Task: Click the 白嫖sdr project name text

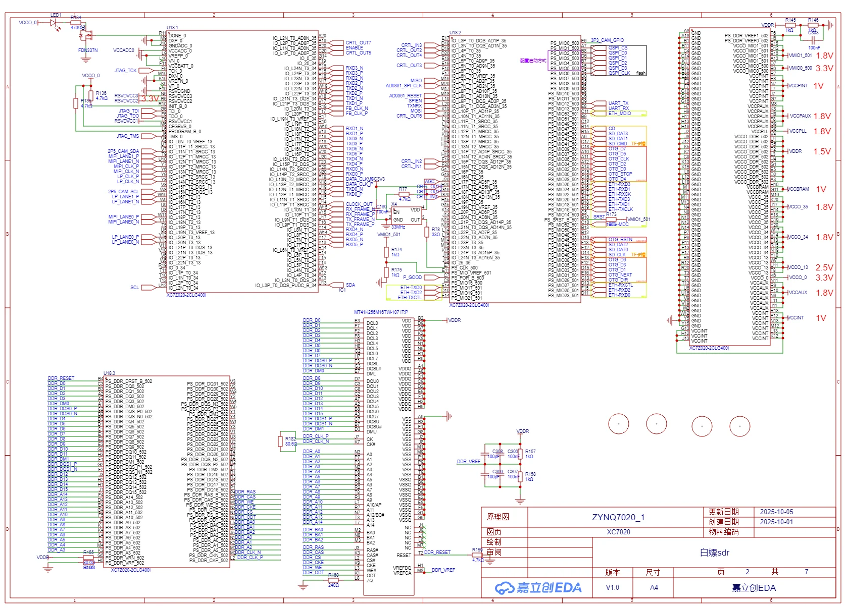Action: tap(714, 552)
